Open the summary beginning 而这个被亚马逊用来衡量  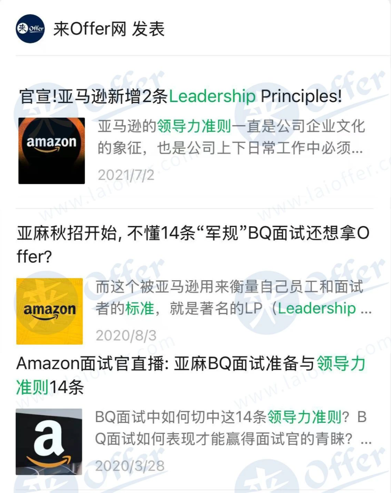pyautogui.click(x=234, y=298)
